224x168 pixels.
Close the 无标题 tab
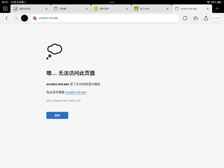coord(87,9)
